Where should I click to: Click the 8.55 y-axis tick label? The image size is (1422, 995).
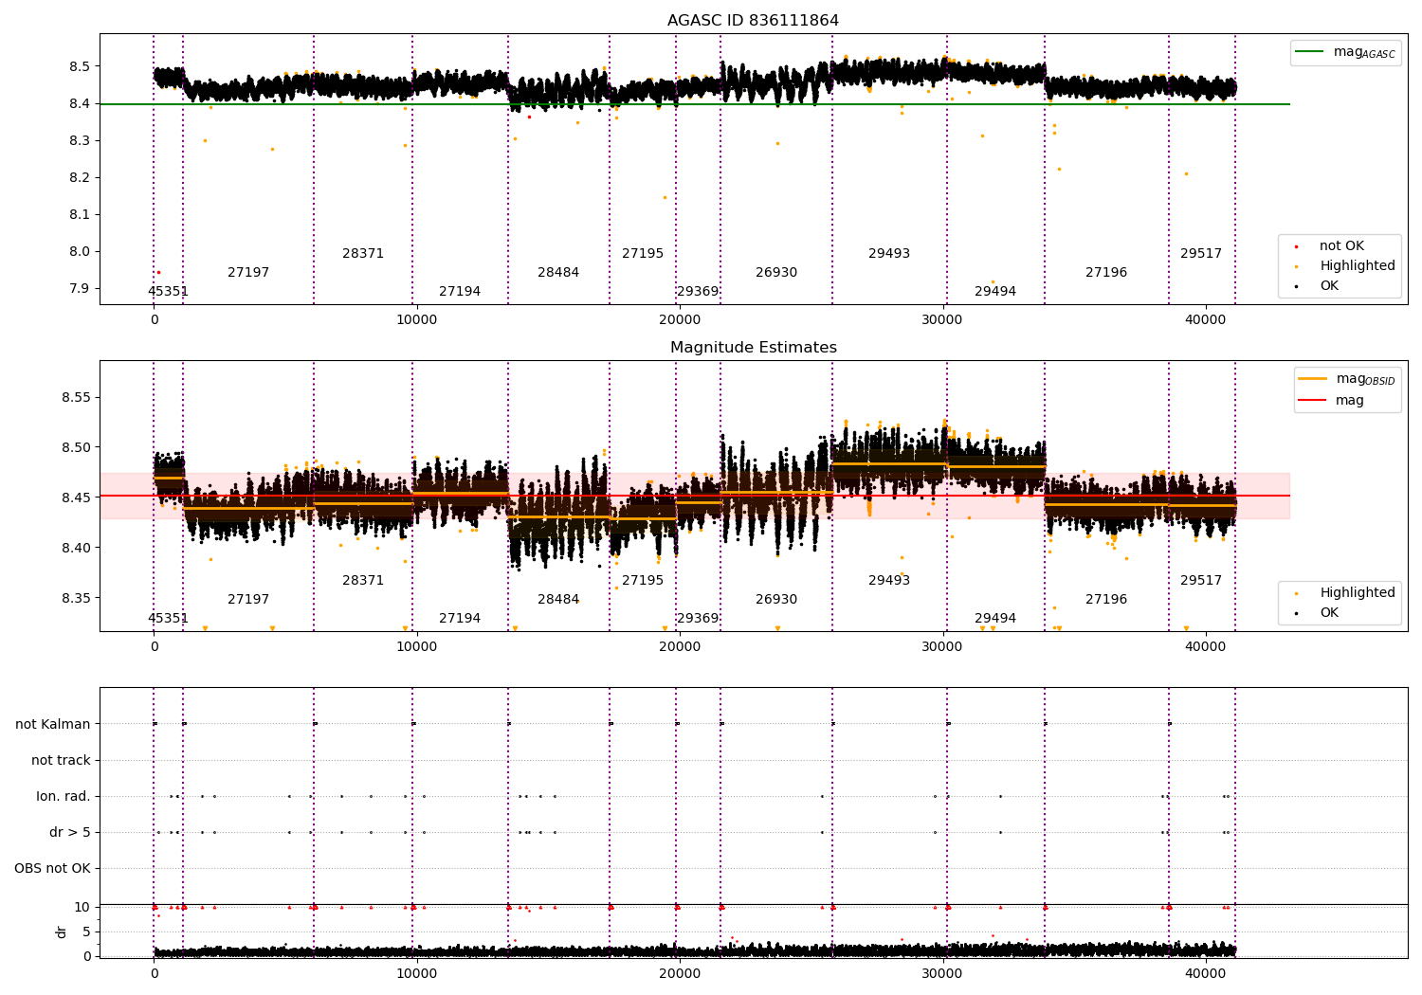click(x=75, y=397)
